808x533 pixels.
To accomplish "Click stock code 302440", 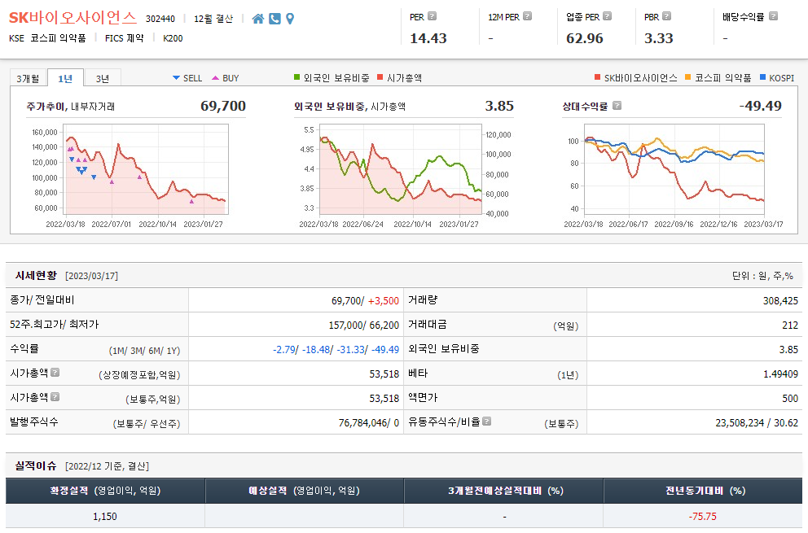I will 160,19.
